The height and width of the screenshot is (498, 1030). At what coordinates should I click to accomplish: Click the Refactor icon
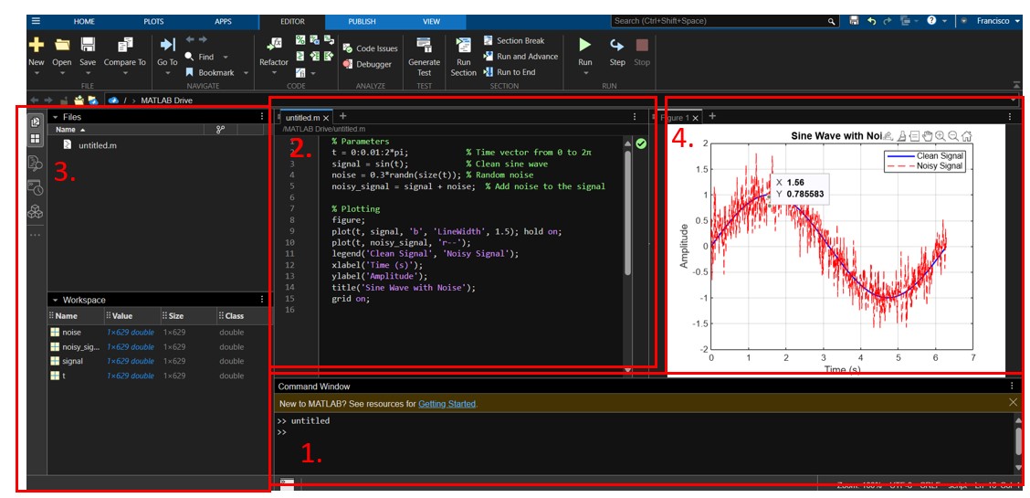click(x=273, y=45)
